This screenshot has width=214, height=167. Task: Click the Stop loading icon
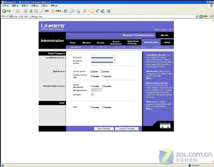(25, 11)
